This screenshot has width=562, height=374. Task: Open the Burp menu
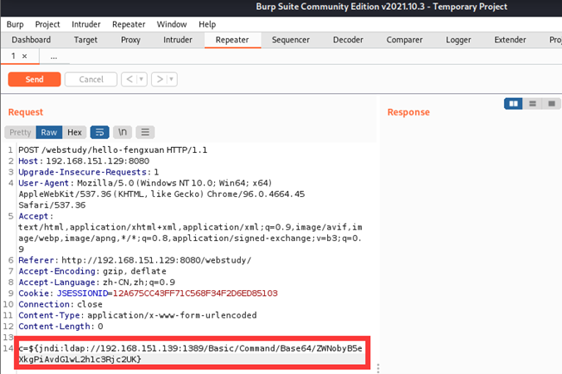(15, 24)
